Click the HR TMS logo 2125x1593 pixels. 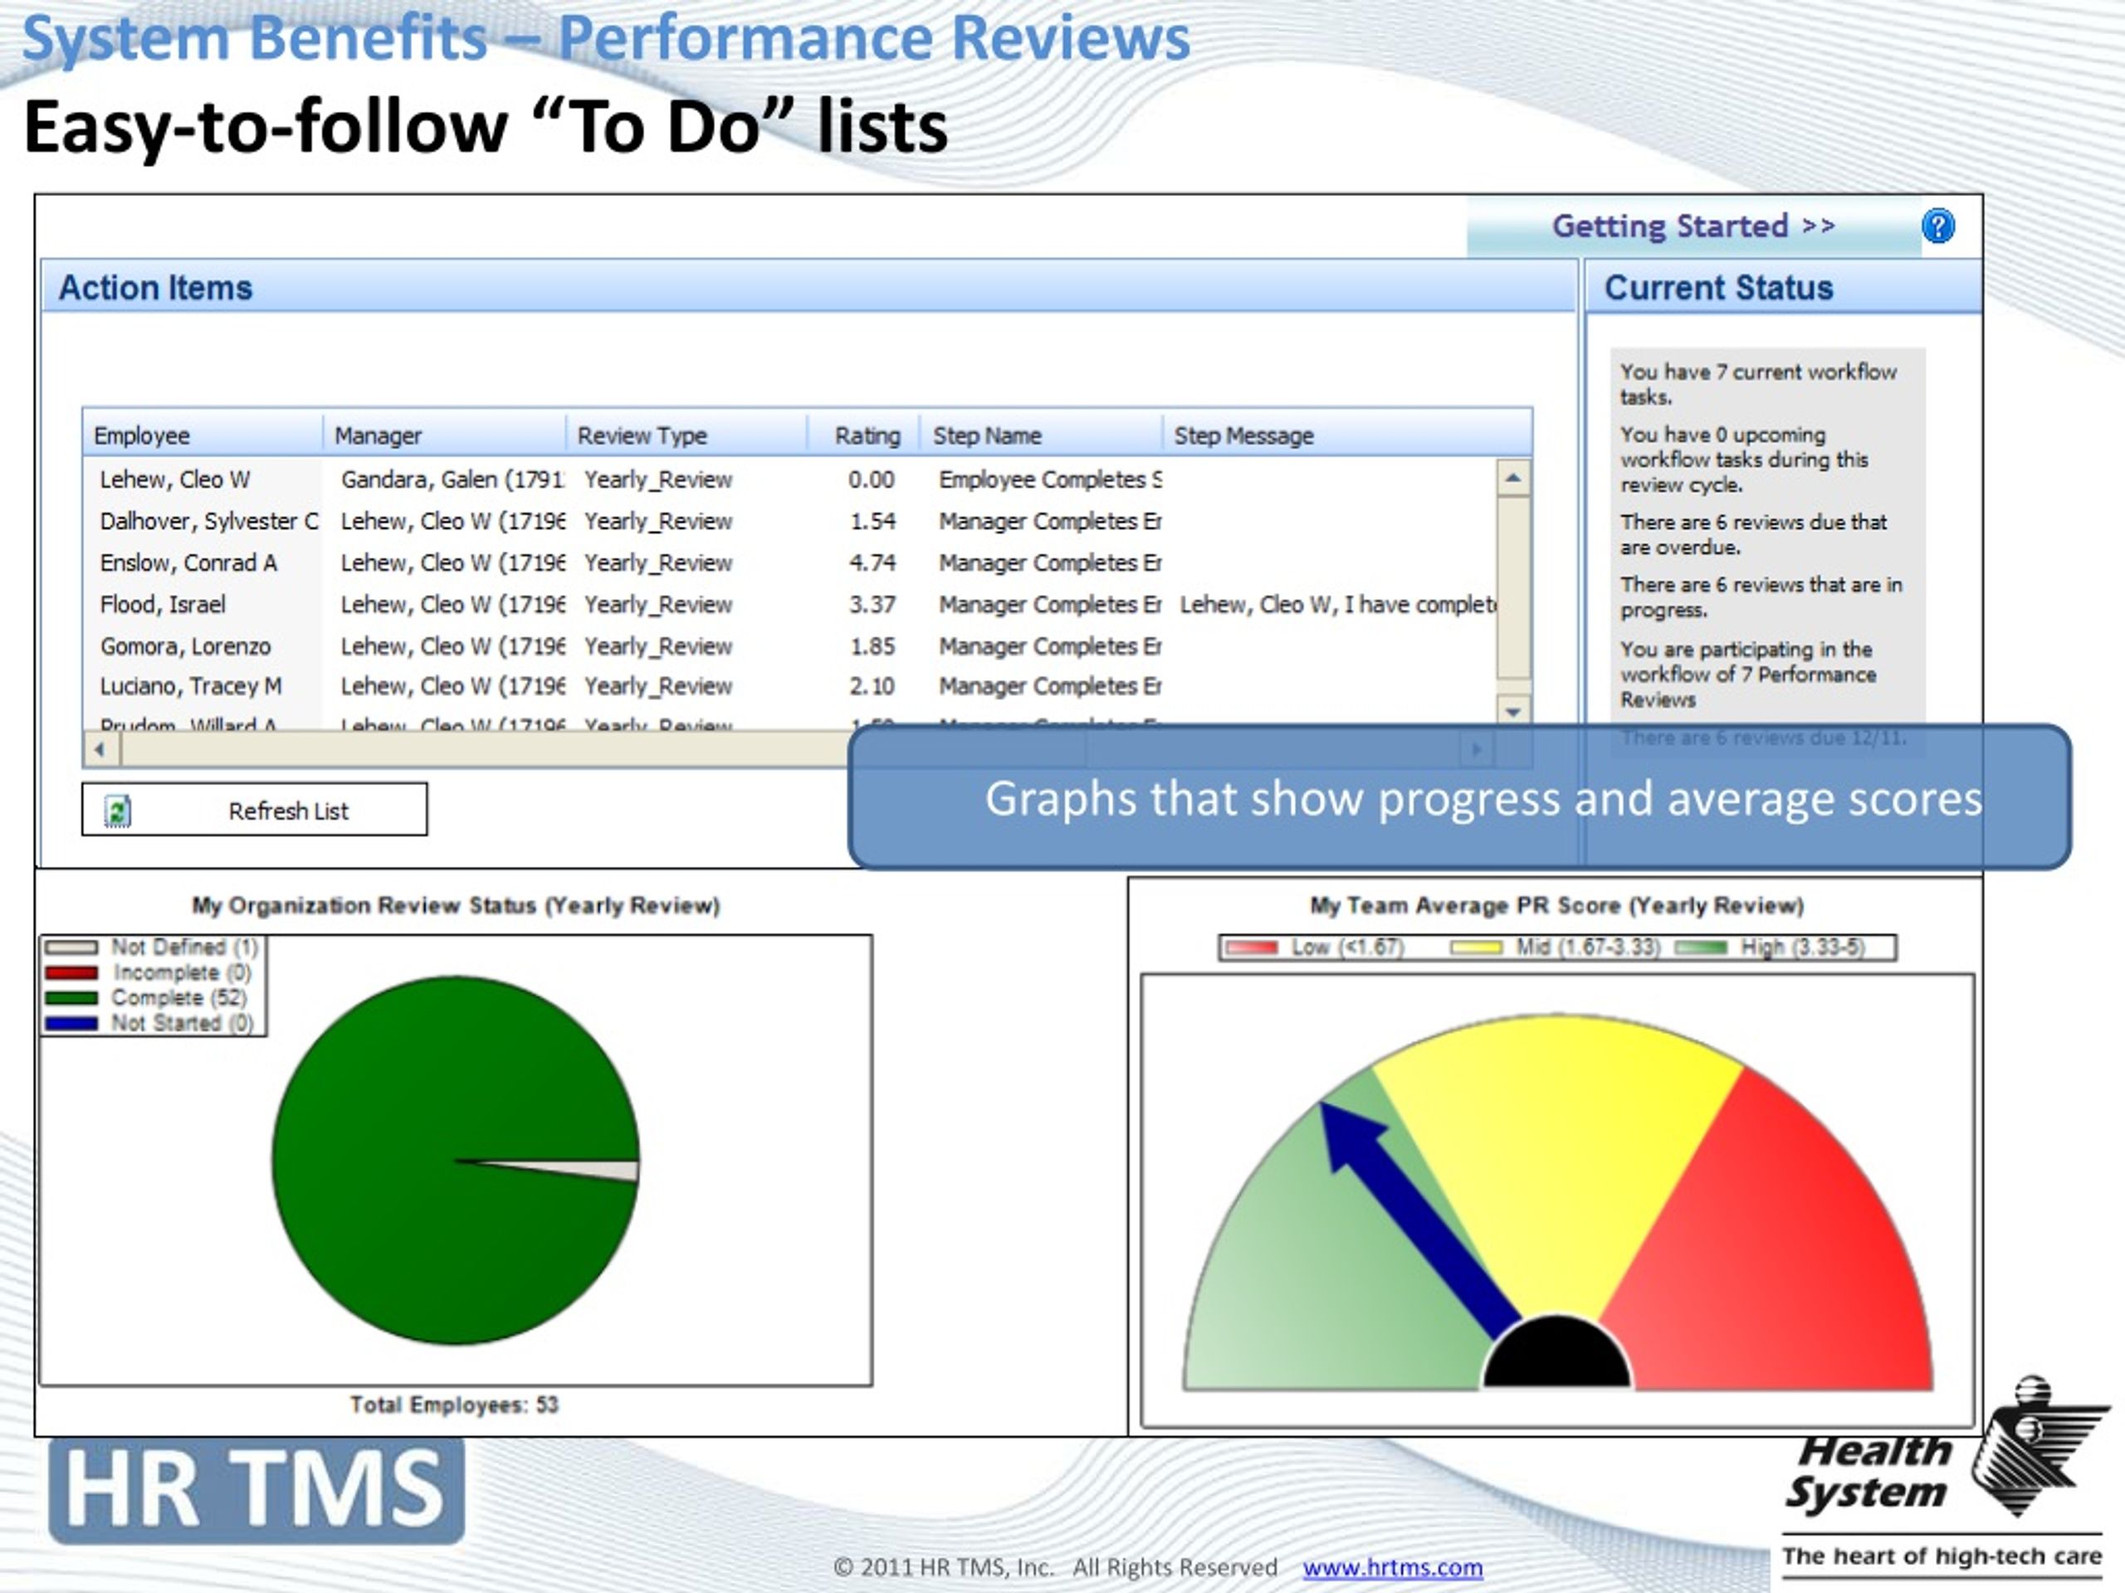coord(256,1489)
